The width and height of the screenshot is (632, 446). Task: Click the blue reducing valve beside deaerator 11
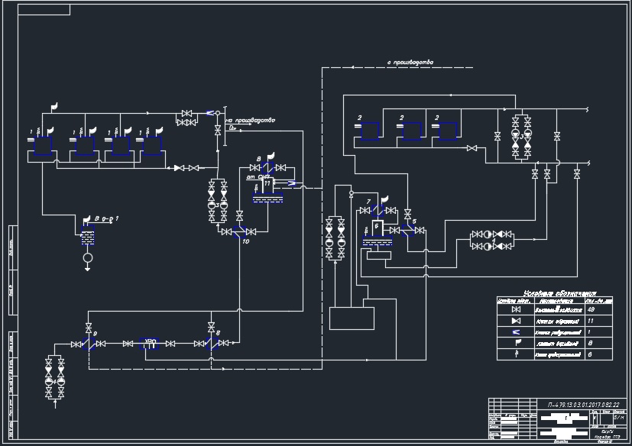pyautogui.click(x=291, y=183)
